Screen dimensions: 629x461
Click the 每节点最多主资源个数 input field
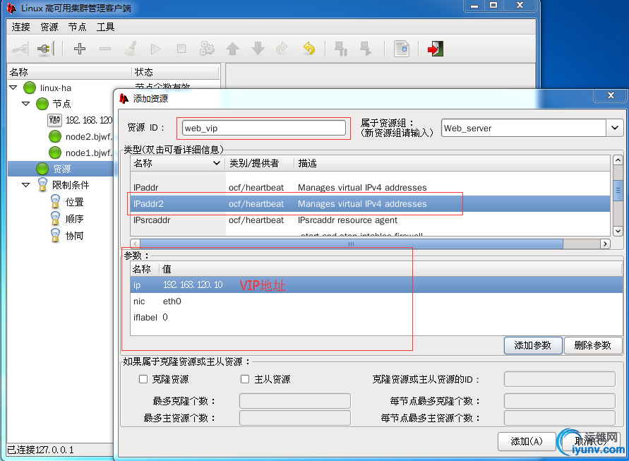(560, 418)
